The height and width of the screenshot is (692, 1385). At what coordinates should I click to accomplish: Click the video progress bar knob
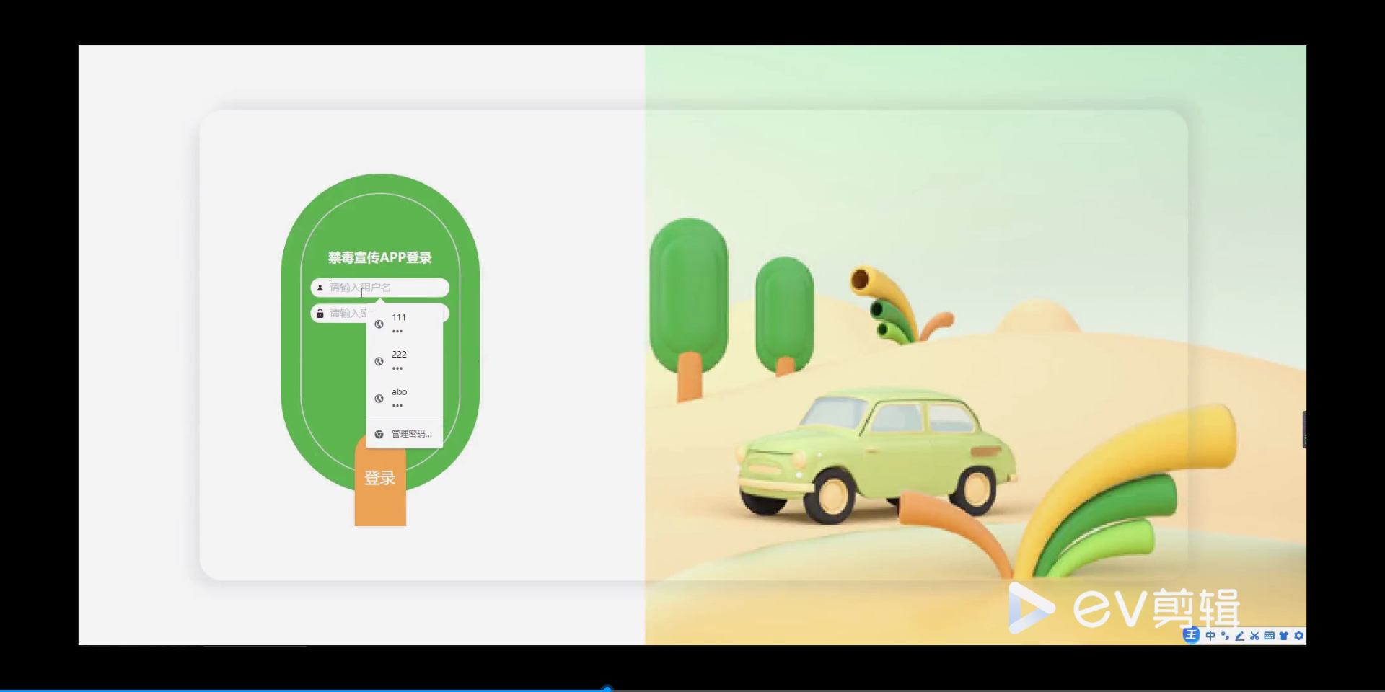607,689
